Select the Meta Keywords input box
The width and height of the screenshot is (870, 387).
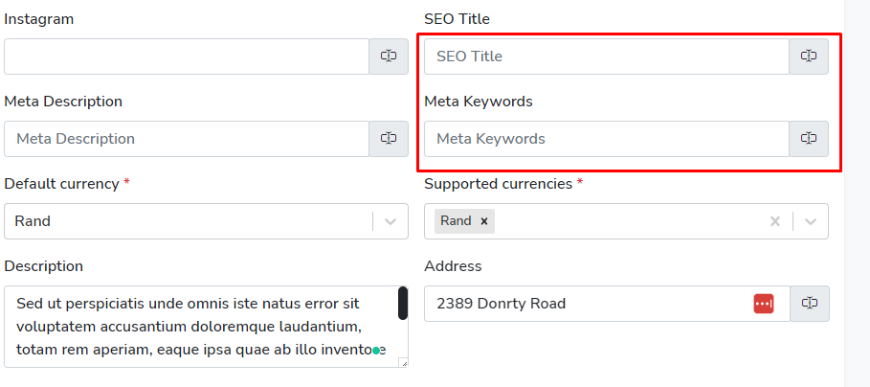click(606, 139)
